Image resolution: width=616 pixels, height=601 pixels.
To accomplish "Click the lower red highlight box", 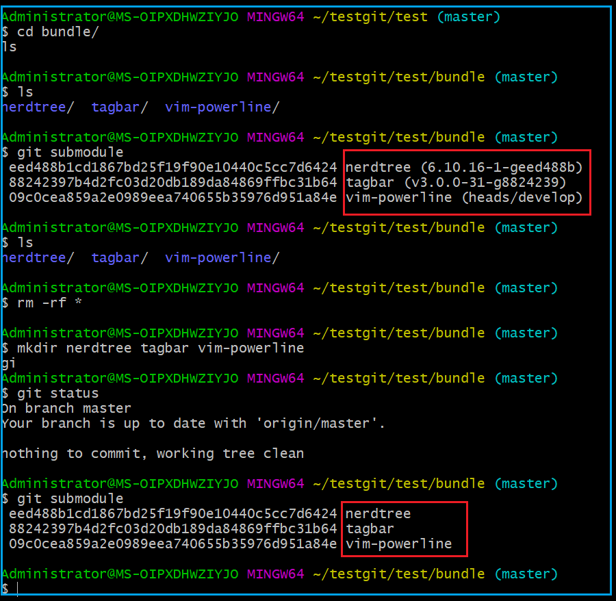I will tap(405, 528).
